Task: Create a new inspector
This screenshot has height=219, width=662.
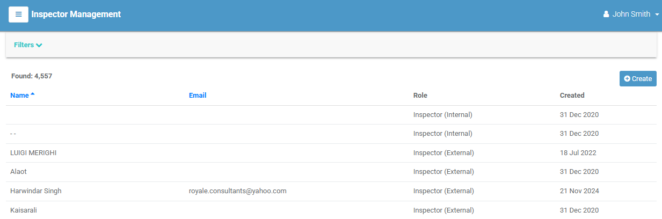Action: (x=638, y=78)
